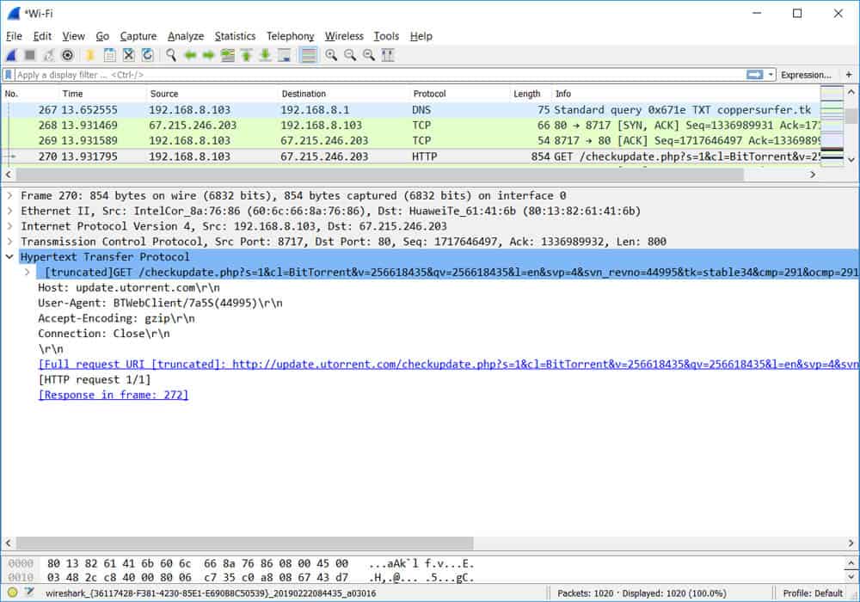Open the Wireless menu
Screen dimensions: 860x602
pos(344,36)
